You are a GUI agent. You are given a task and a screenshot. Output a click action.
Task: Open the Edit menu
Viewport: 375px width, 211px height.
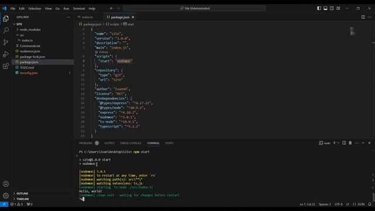click(22, 8)
